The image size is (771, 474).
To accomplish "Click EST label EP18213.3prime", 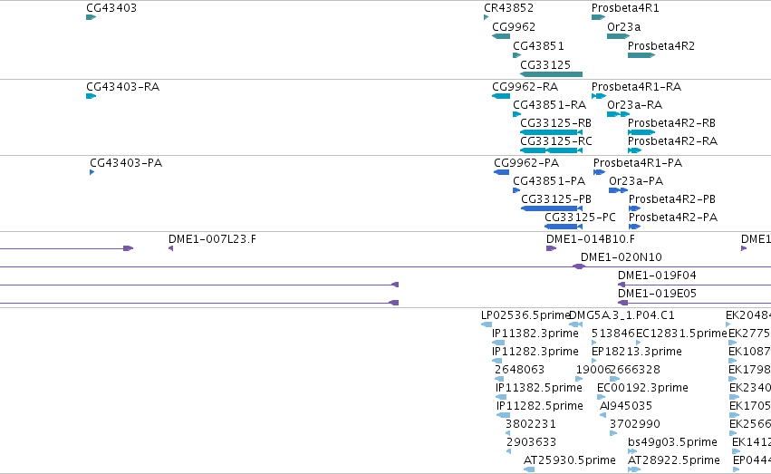I will pos(636,352).
